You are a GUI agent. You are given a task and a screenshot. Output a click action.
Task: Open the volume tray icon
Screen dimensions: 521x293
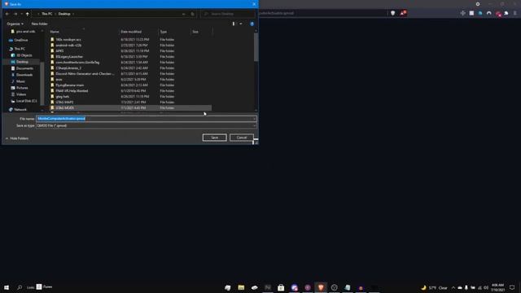pos(486,287)
